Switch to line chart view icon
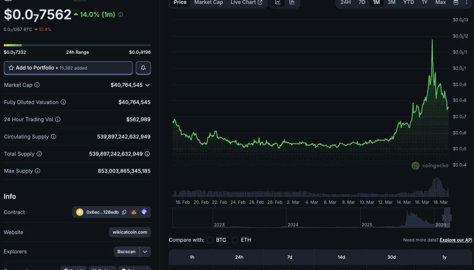The image size is (474, 270). (278, 2)
